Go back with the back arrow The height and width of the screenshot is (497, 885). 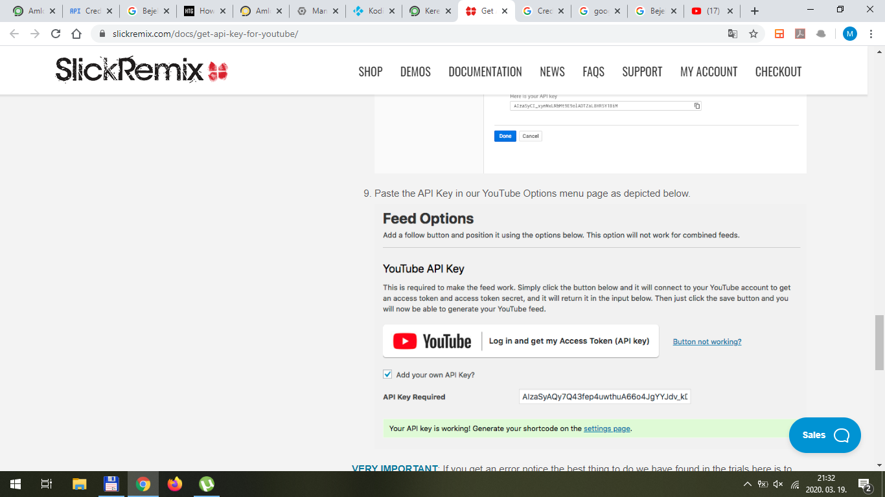[14, 34]
